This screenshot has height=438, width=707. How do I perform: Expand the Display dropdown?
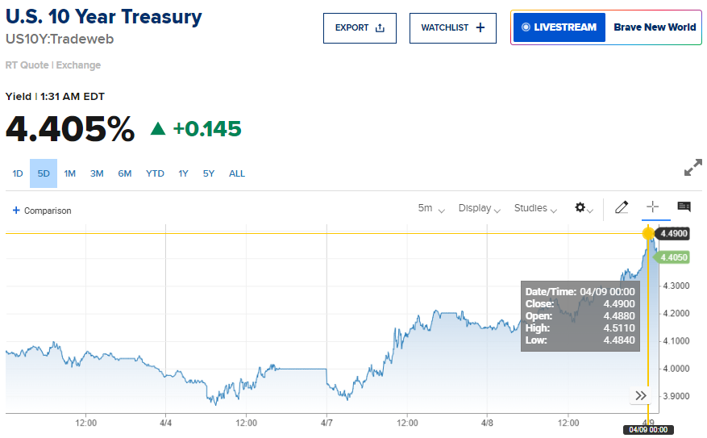pos(480,208)
